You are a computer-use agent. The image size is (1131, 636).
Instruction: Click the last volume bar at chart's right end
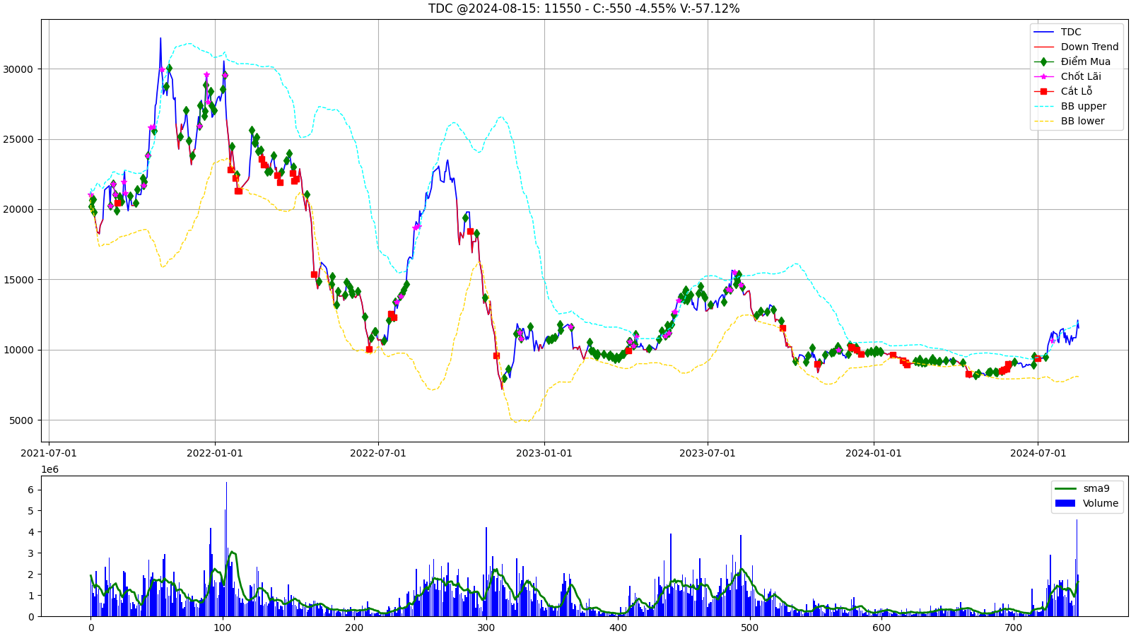(x=1078, y=596)
